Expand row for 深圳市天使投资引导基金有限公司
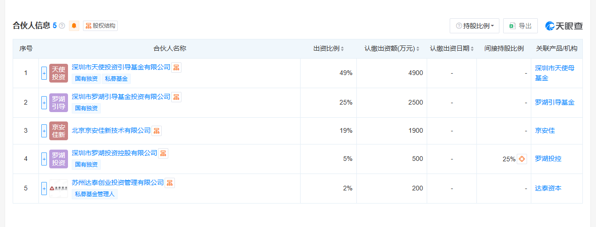Screen dimensions: 596x227 pos(44,73)
